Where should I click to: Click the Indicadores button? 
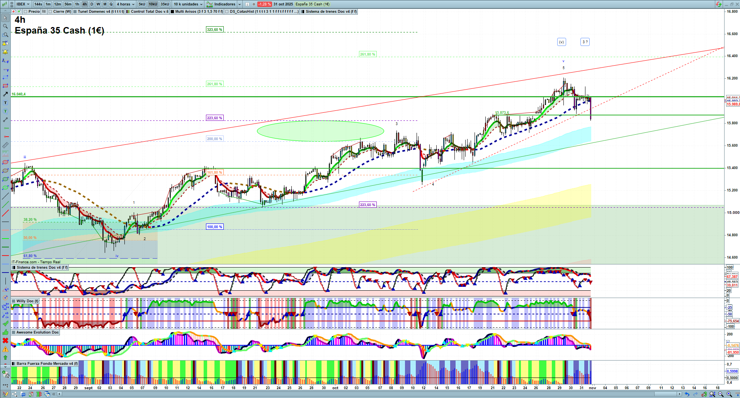pos(224,4)
